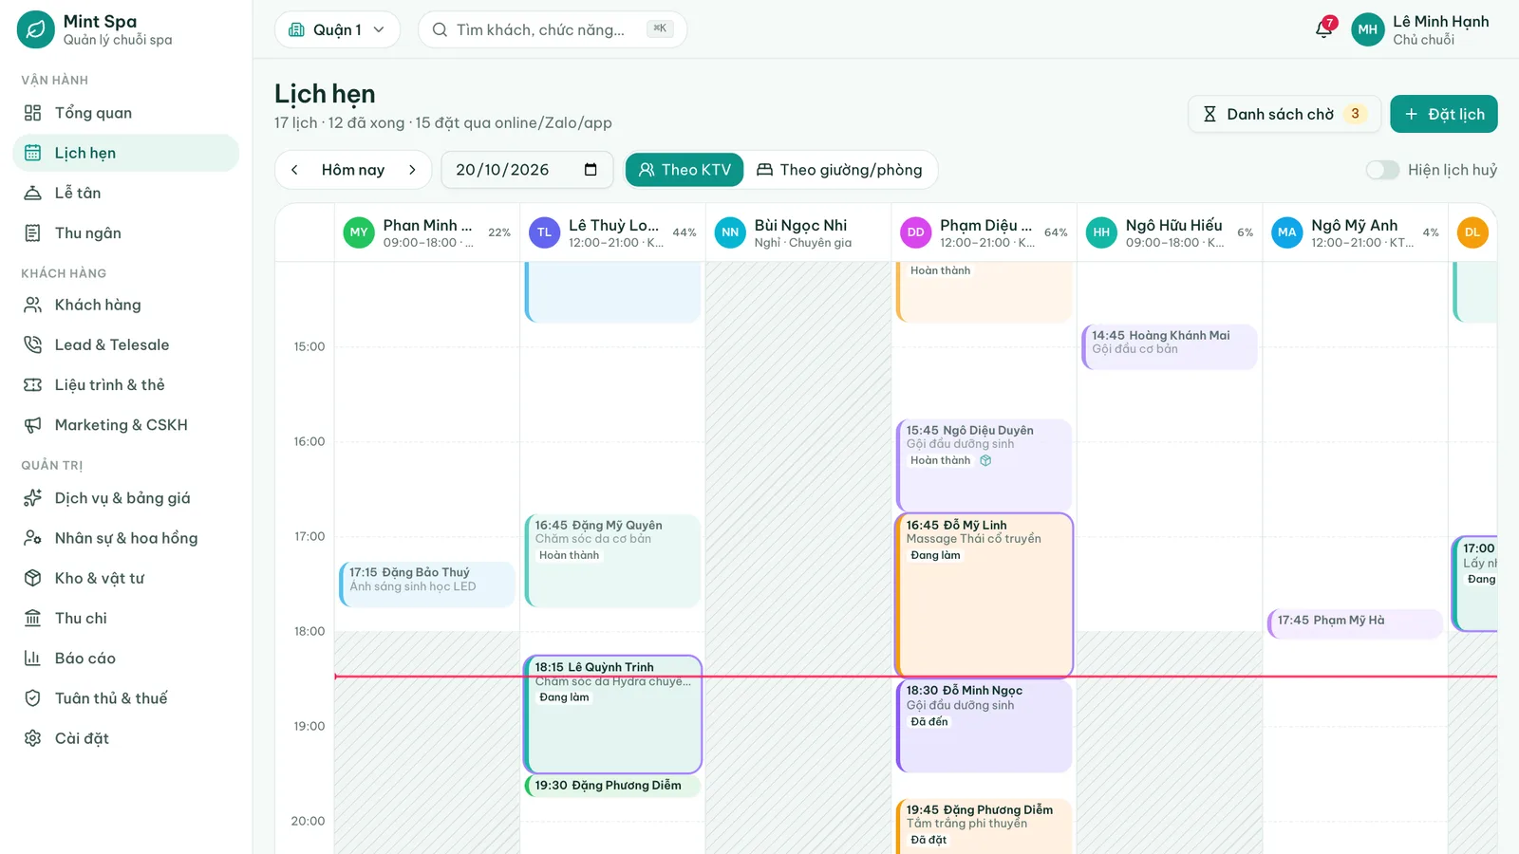Screen dimensions: 1519x854
Task: Open the 20/10/2026 date picker
Action: pyautogui.click(x=527, y=170)
